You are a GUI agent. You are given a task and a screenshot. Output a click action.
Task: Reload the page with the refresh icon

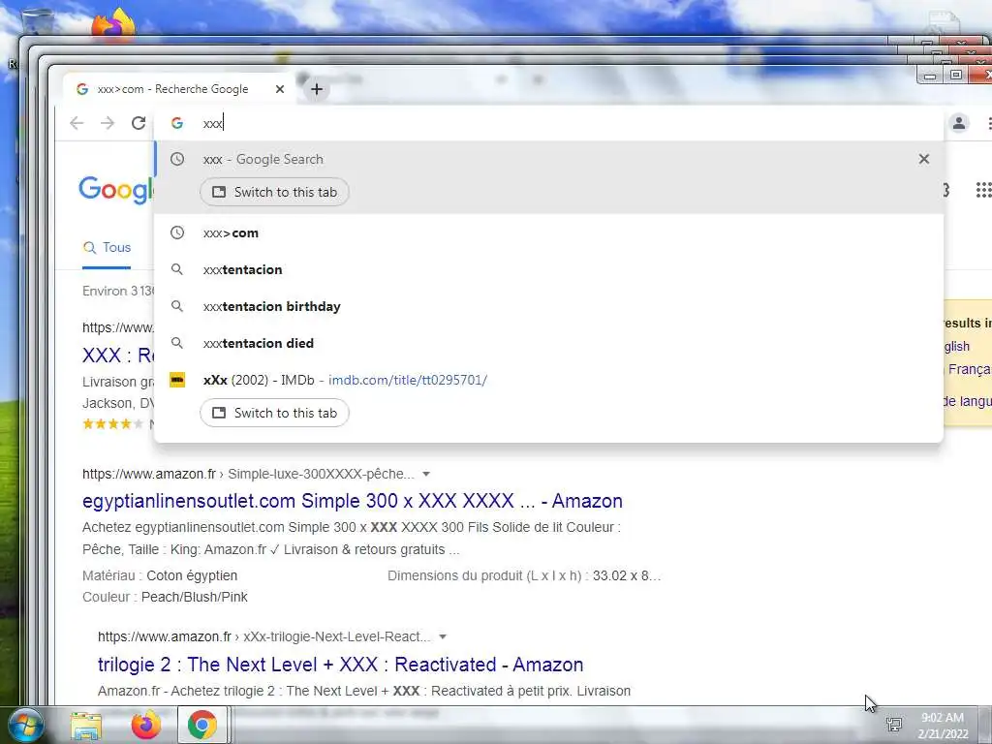coord(139,123)
